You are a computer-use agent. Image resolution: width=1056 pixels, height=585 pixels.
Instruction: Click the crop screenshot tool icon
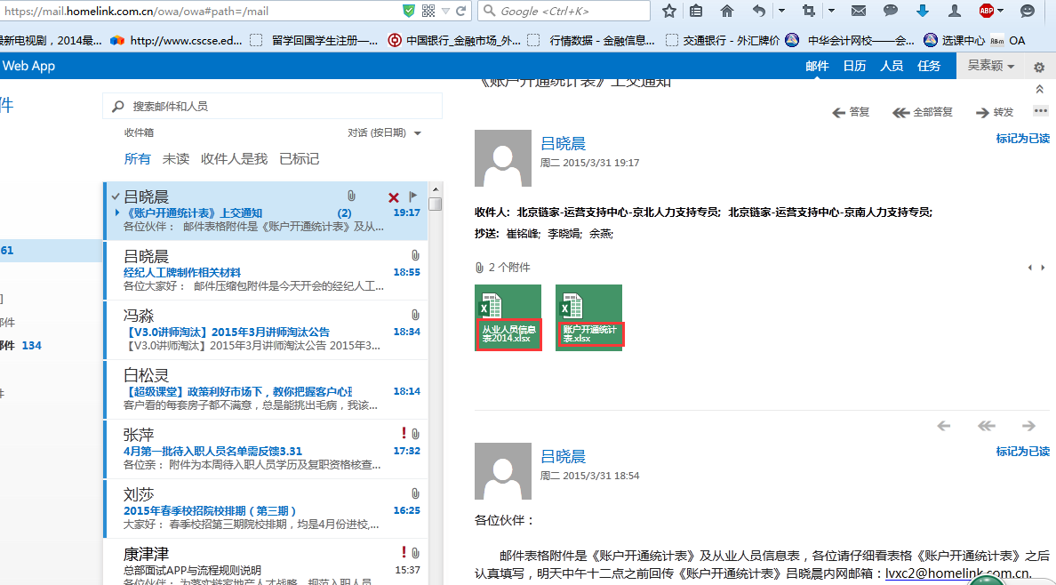810,11
